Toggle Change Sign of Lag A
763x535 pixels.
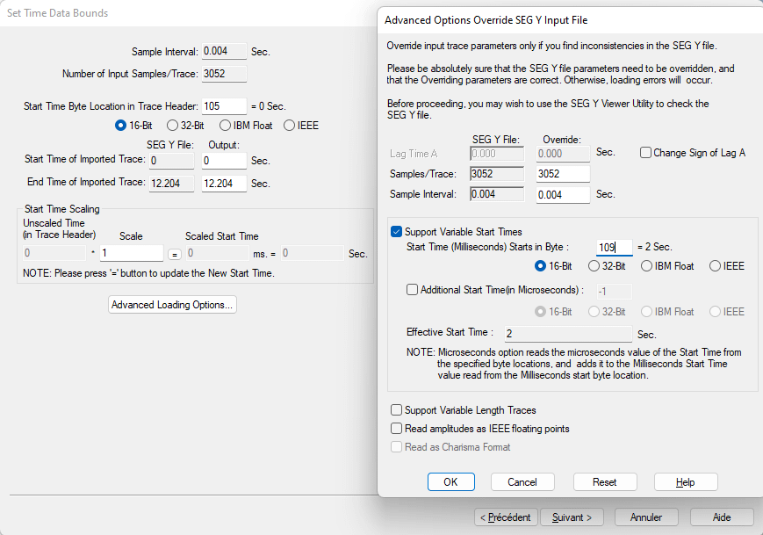click(645, 153)
